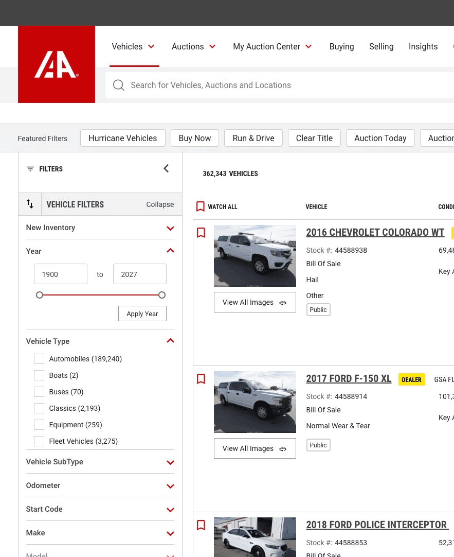Click the year range slider track
Viewport: 454px width, 557px height.
(101, 295)
